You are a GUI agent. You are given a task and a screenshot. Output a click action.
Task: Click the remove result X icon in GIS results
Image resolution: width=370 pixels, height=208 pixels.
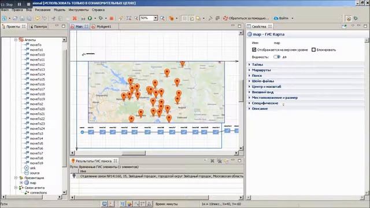(x=212, y=161)
